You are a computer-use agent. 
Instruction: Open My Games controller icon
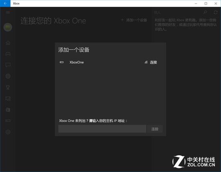8,54
